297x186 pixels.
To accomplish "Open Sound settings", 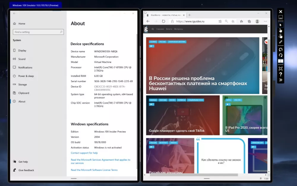I will (22, 59).
